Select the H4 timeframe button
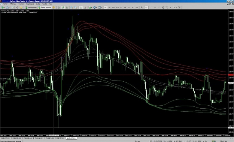This screenshot has width=234, height=142. coord(125,7)
